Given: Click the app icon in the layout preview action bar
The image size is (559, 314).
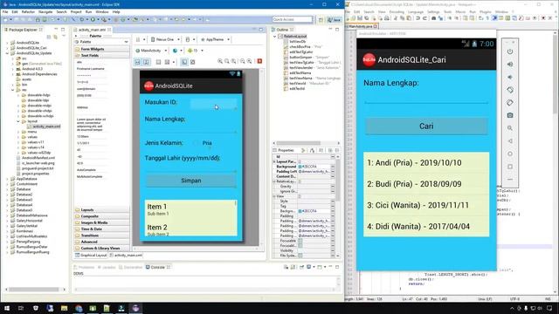Looking at the screenshot, I should point(148,85).
